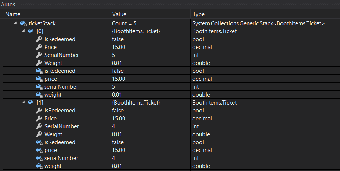
Task: Collapse the ticketStack tree node
Action: (15, 23)
